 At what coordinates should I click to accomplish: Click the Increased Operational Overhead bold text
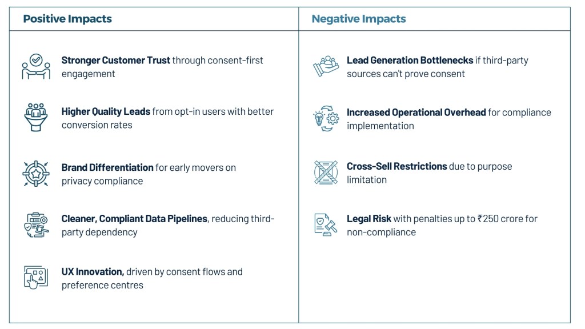tap(416, 112)
